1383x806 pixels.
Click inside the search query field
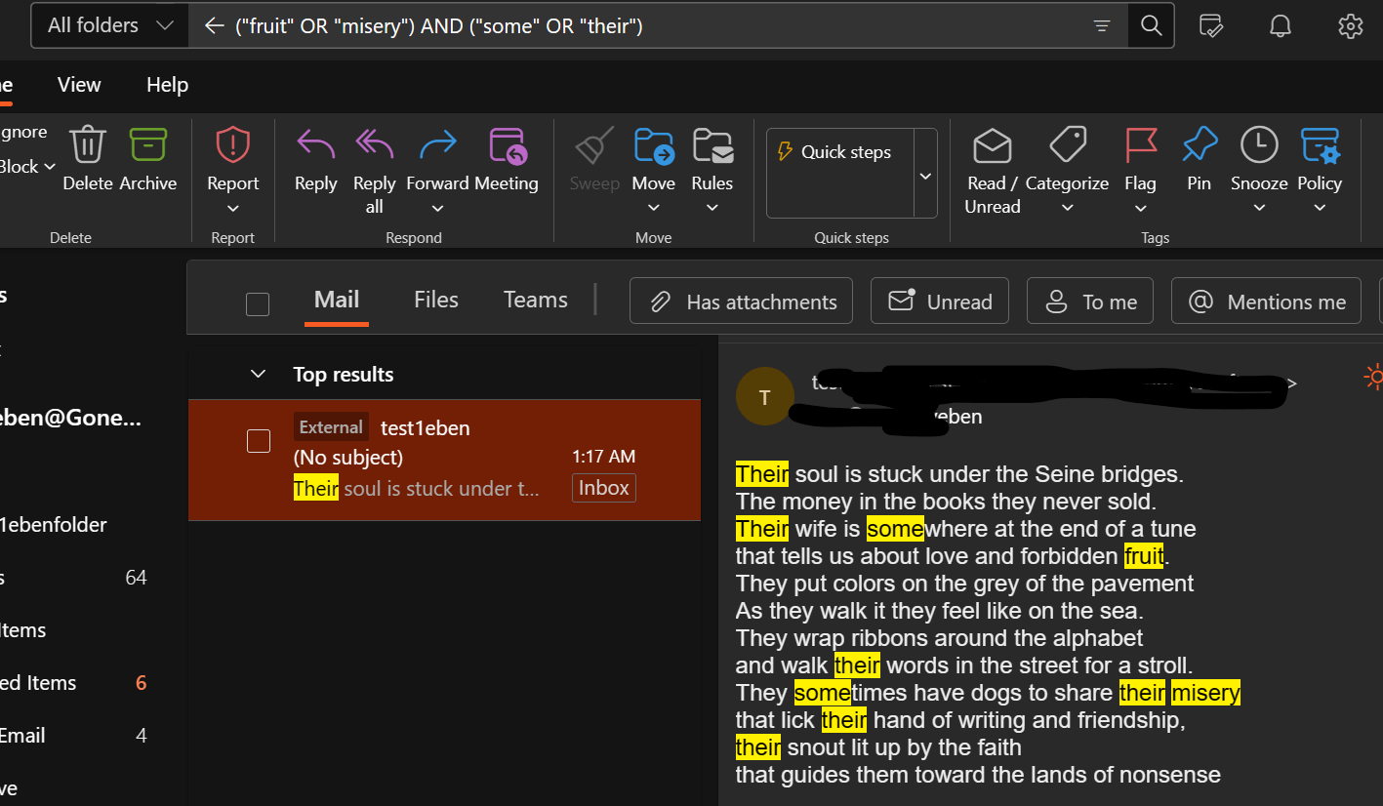[659, 25]
